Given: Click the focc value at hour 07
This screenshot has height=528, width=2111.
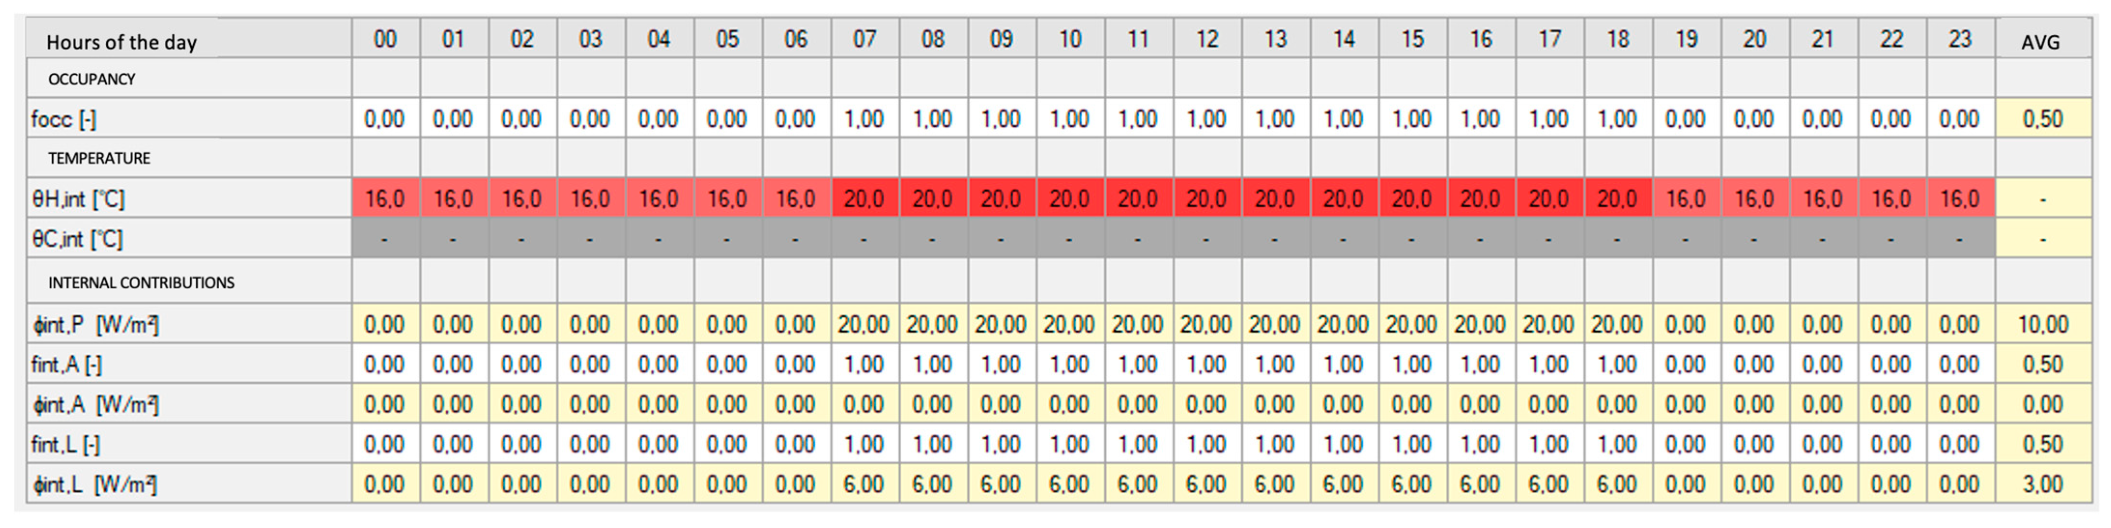Looking at the screenshot, I should point(864,120).
